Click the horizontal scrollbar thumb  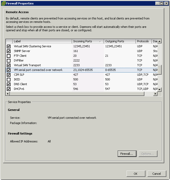tap(77, 94)
